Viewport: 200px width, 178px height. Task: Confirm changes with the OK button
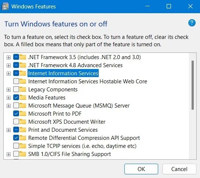pyautogui.click(x=141, y=169)
